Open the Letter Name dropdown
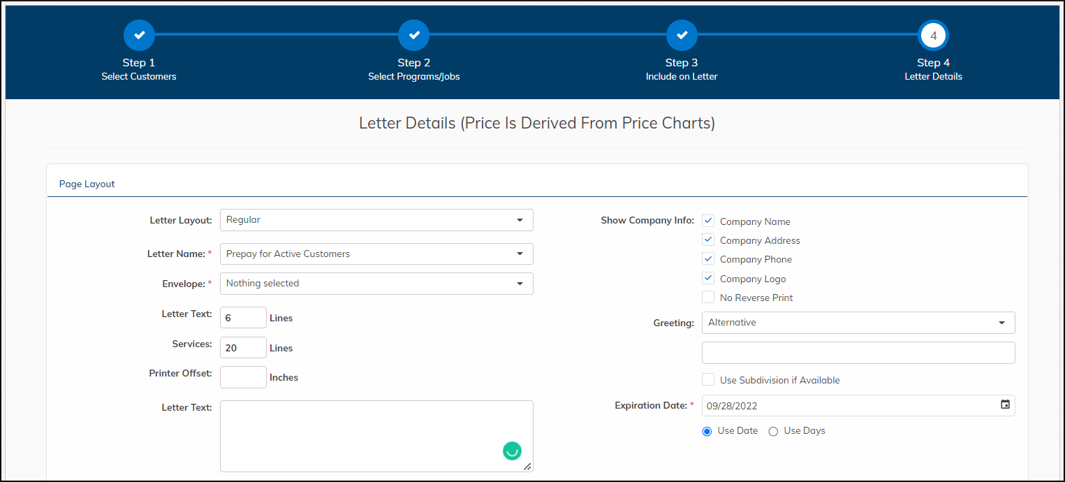The width and height of the screenshot is (1065, 482). point(376,254)
